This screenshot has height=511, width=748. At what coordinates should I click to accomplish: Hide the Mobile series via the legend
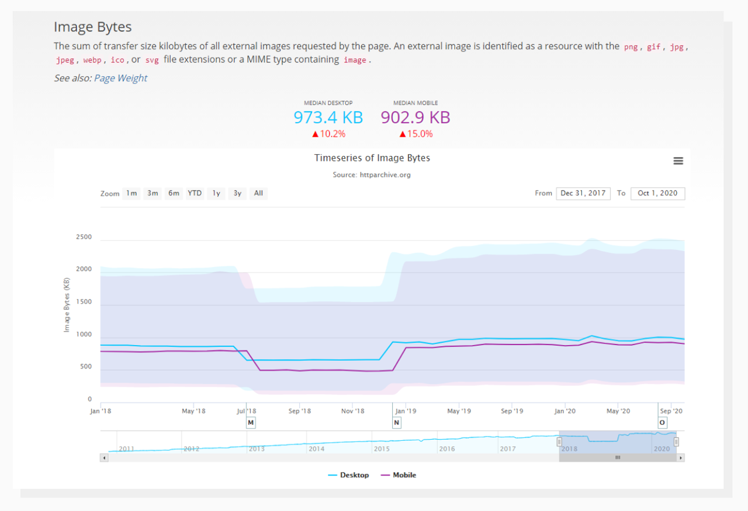[x=399, y=475]
